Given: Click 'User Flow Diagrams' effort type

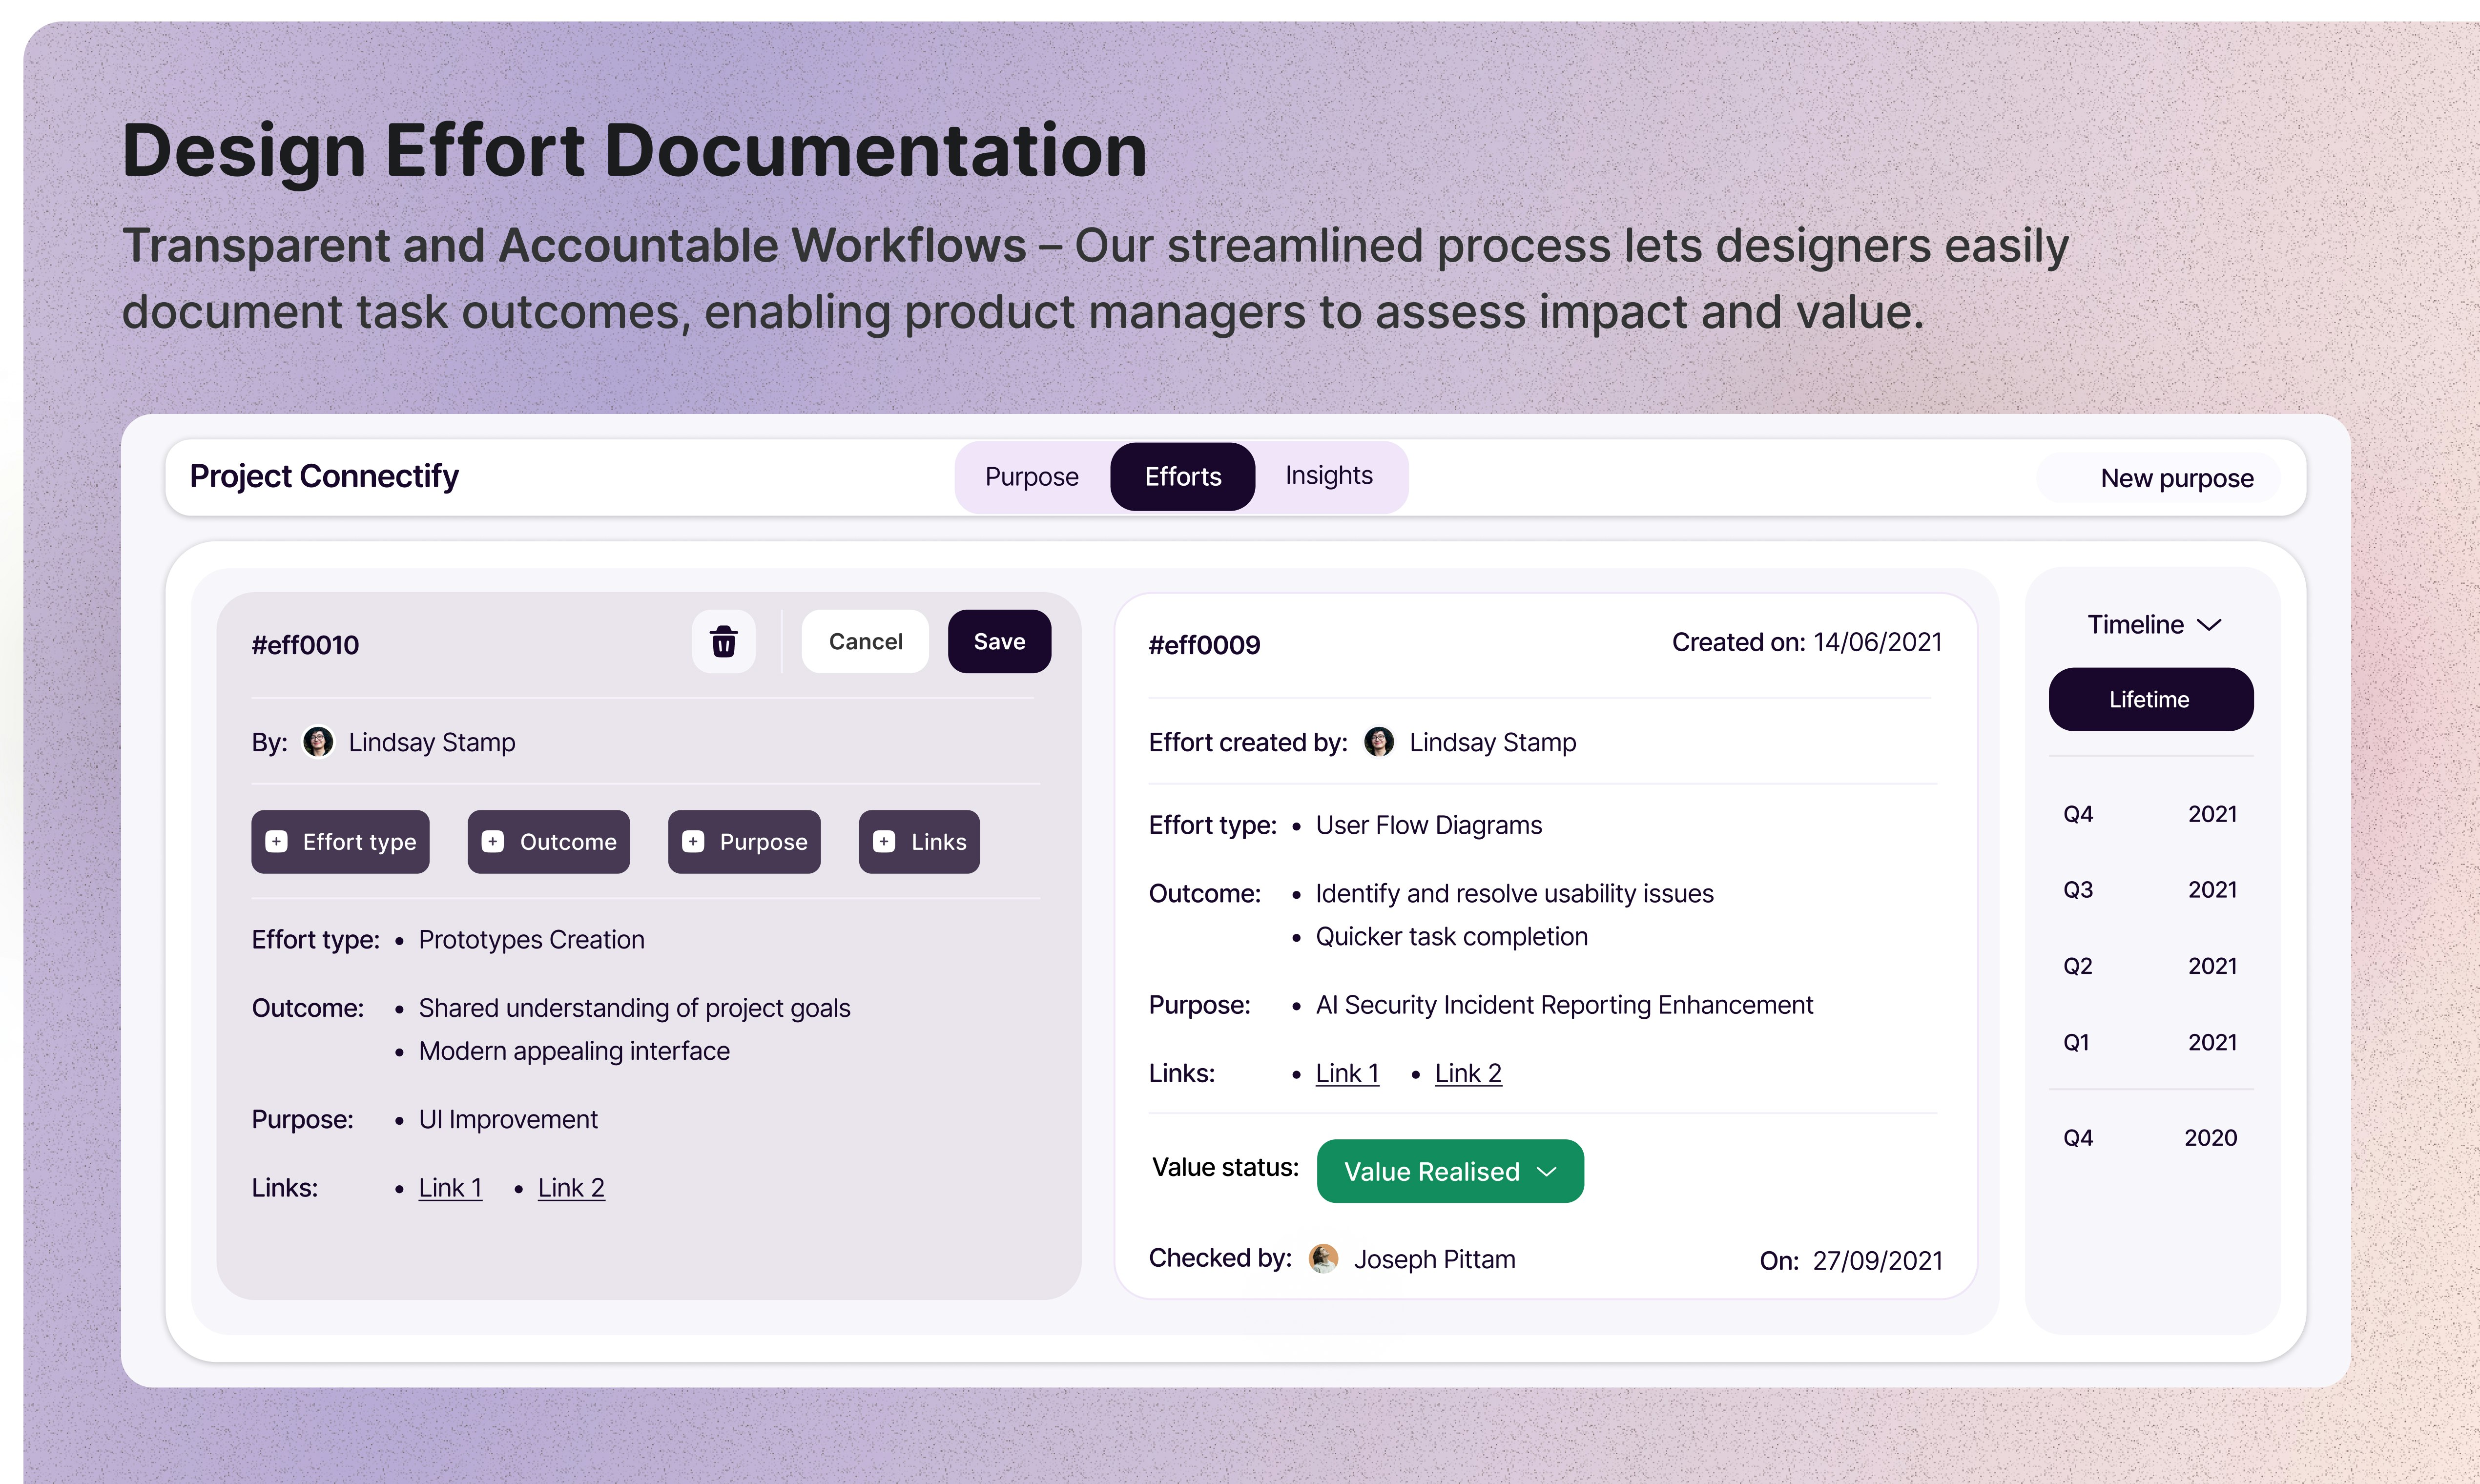Looking at the screenshot, I should 1428,825.
